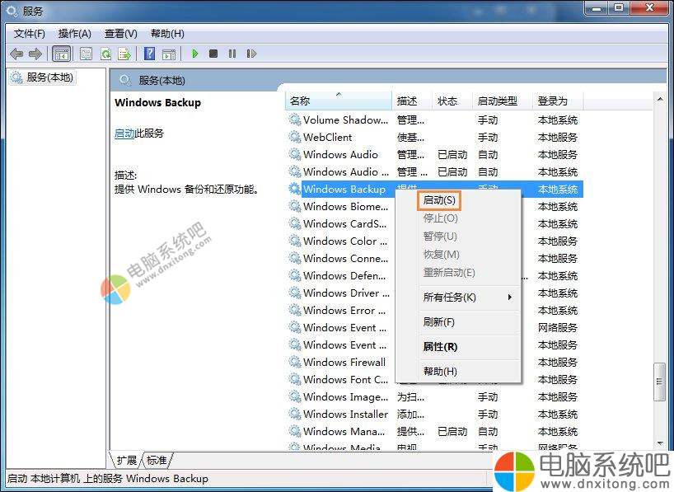Click the 启动 link in description pane
Viewport: 674px width, 492px height.
point(124,133)
